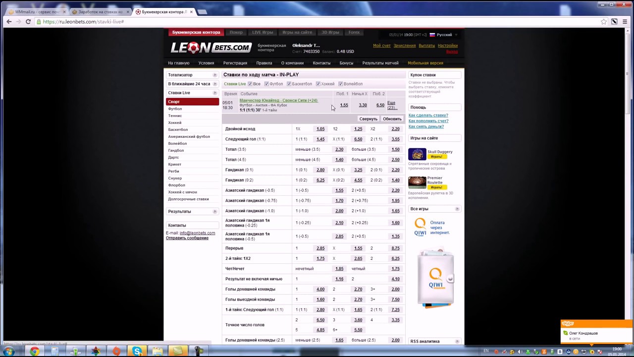The image size is (634, 357).
Task: Select Долгосрочные ставки in sports list
Action: [x=188, y=199]
